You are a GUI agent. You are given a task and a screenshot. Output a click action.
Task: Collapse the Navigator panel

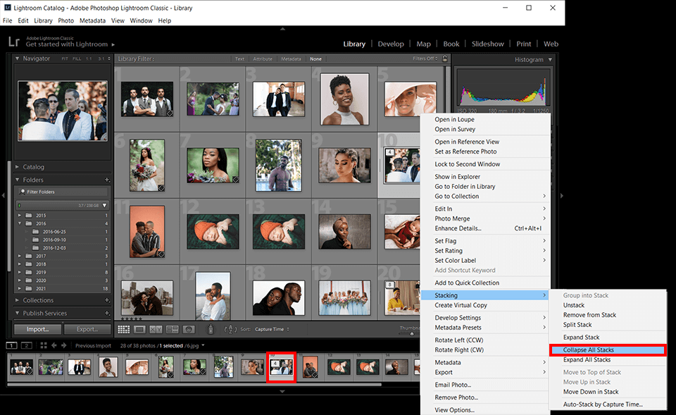17,58
